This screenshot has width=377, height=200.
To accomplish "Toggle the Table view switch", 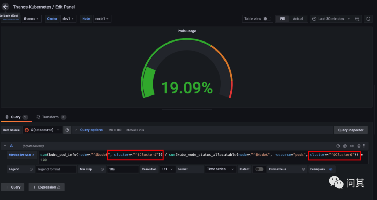I will coord(267,19).
